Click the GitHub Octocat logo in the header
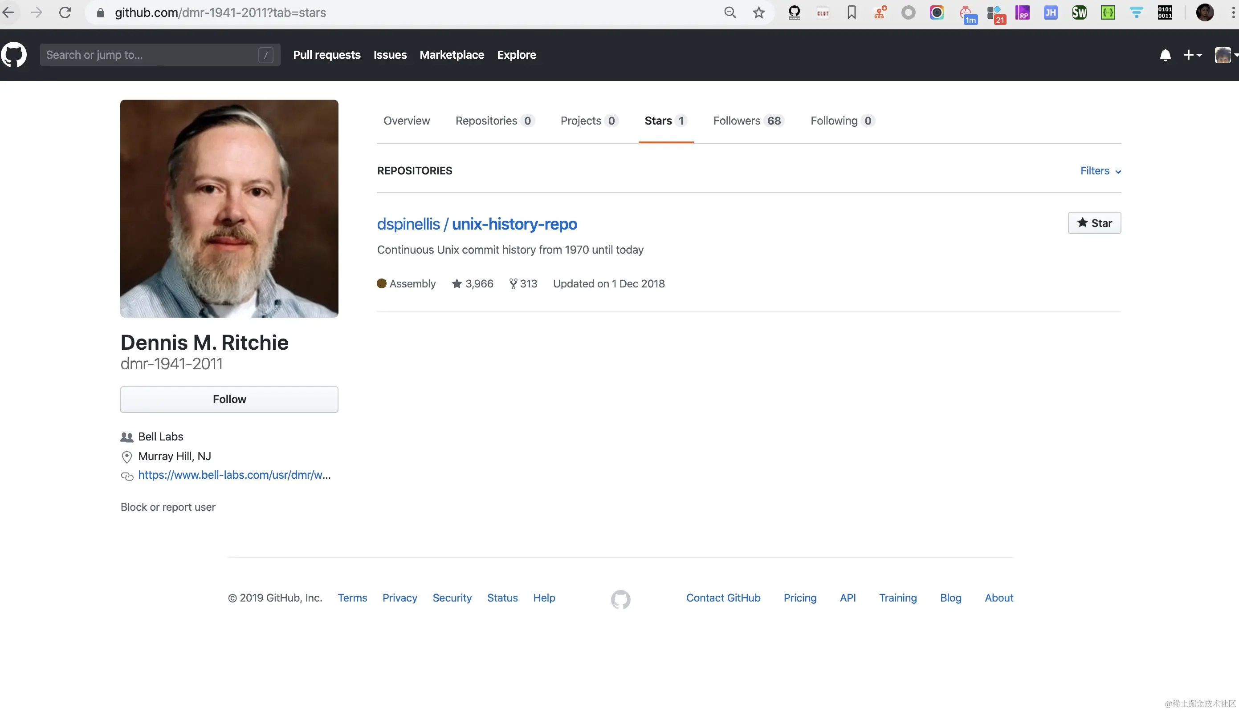Screen dimensions: 1239x711 (x=14, y=55)
